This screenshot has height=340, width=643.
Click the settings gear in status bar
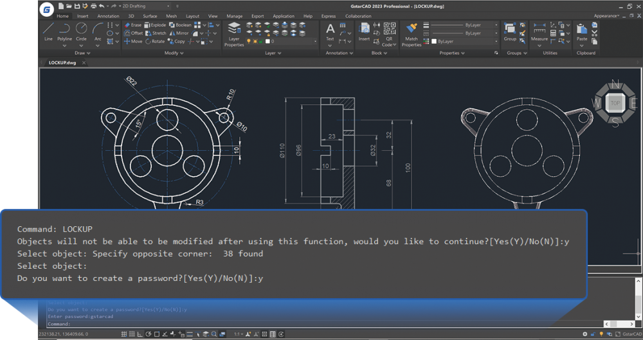coord(584,334)
